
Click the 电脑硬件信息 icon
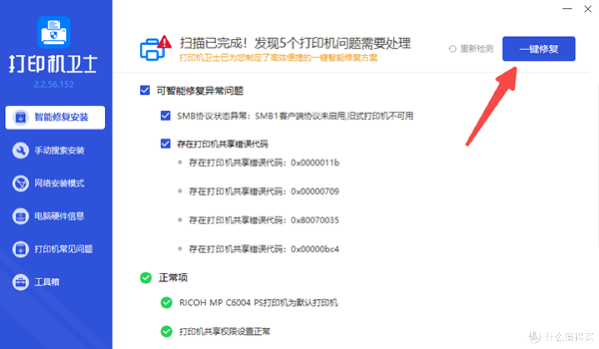click(x=21, y=216)
